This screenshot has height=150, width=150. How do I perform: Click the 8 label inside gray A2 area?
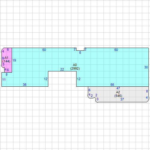point(147,91)
